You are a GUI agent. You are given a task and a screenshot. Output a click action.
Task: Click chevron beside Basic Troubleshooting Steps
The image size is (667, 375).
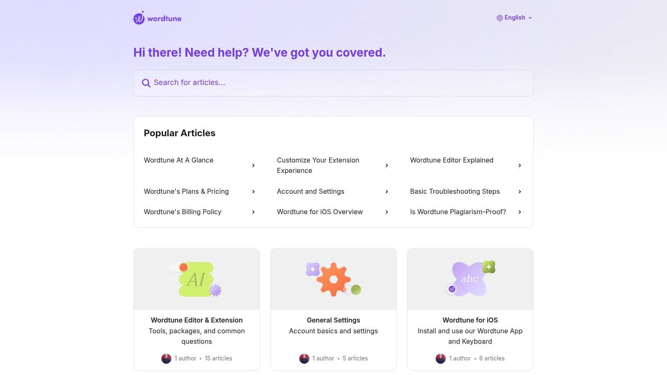click(x=520, y=192)
